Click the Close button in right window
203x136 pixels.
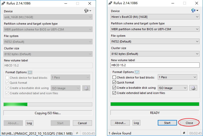pyautogui.click(x=189, y=123)
